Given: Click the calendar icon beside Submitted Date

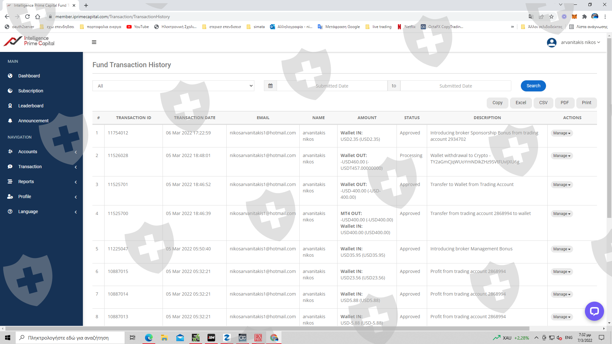Looking at the screenshot, I should coord(270,86).
